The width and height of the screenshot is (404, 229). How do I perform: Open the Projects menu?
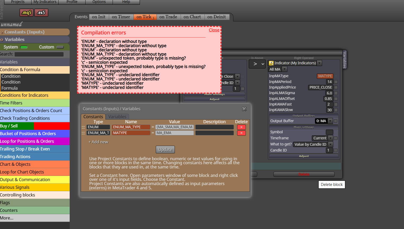pos(18,2)
